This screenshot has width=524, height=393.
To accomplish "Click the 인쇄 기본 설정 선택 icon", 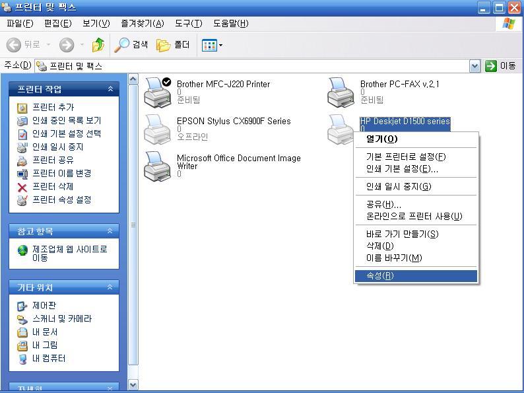I will (22, 134).
